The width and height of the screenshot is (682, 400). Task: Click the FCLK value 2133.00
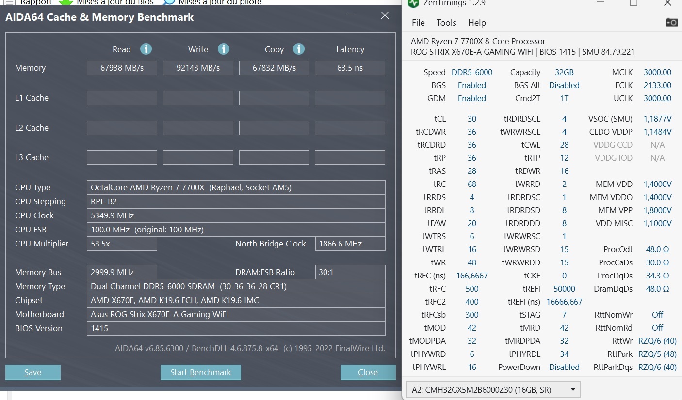point(657,85)
